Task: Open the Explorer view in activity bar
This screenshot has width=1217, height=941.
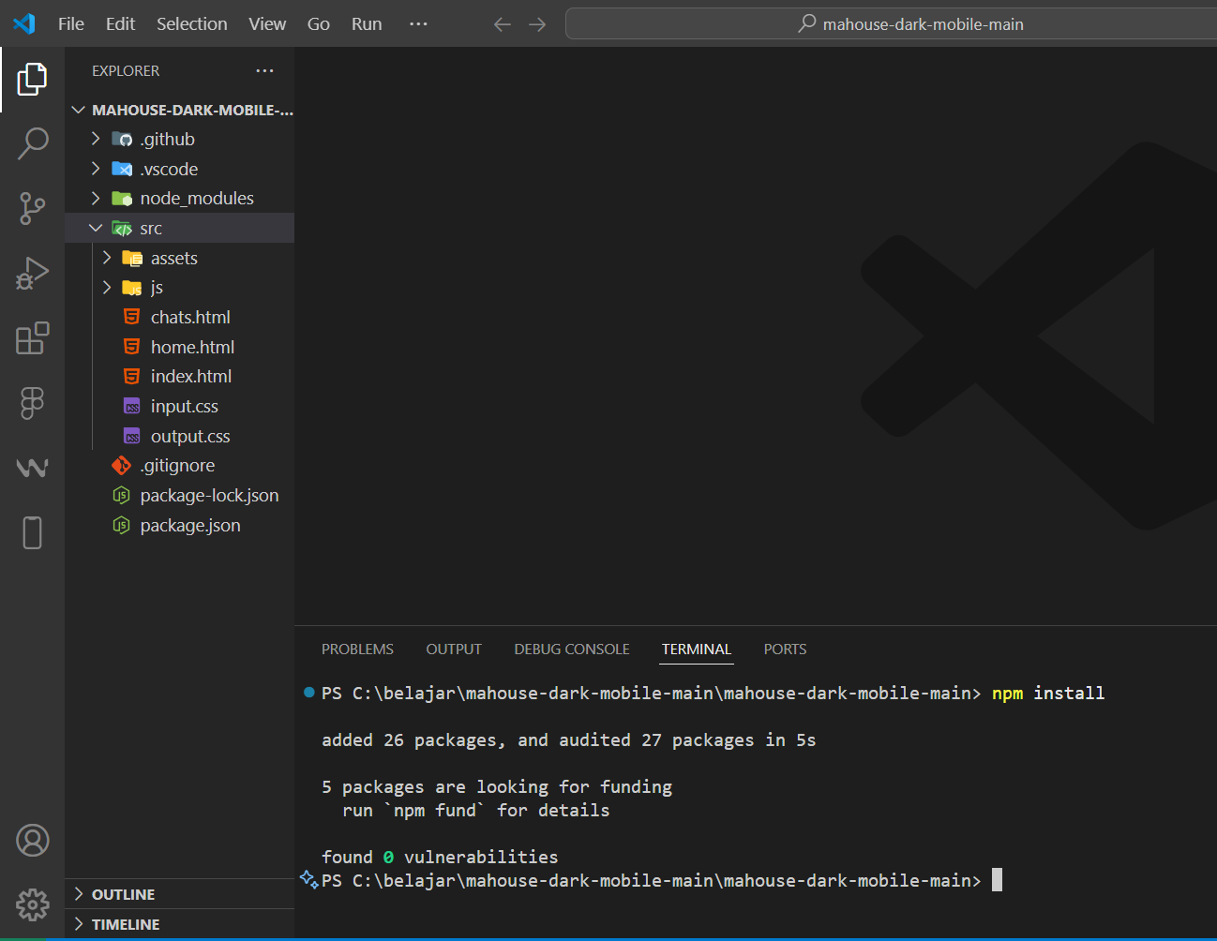Action: click(x=32, y=79)
